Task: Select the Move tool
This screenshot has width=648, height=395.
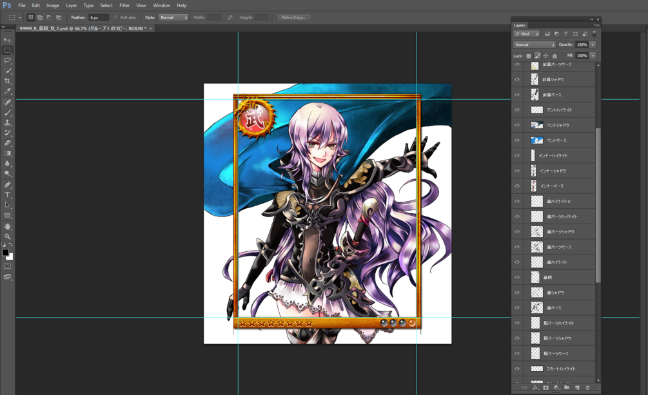Action: 8,40
